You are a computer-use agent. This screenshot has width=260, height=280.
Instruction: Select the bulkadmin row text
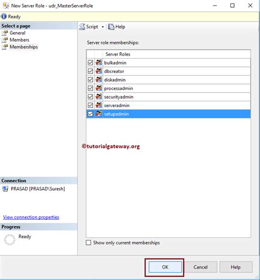click(x=115, y=63)
